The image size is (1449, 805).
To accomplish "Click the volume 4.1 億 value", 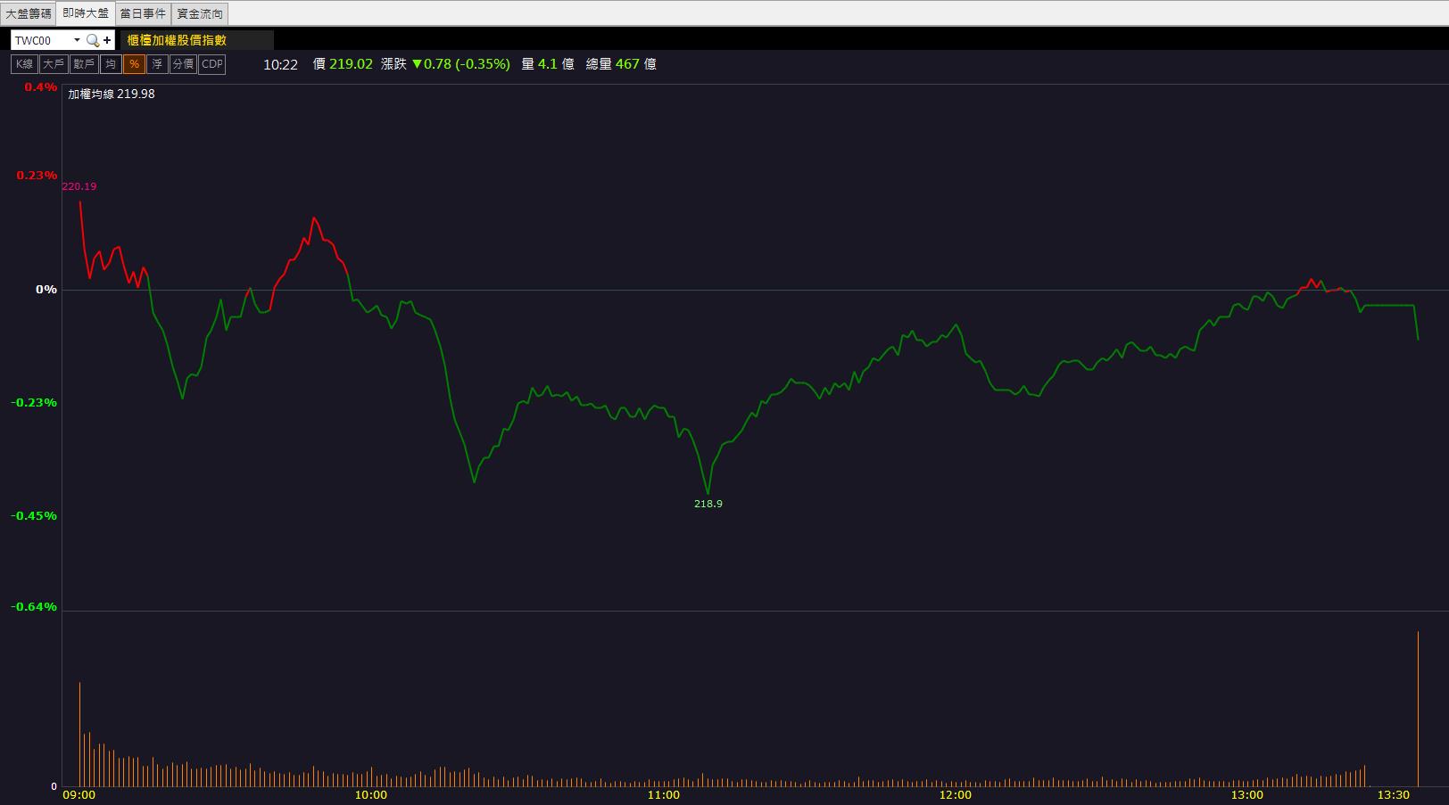I will tap(556, 64).
